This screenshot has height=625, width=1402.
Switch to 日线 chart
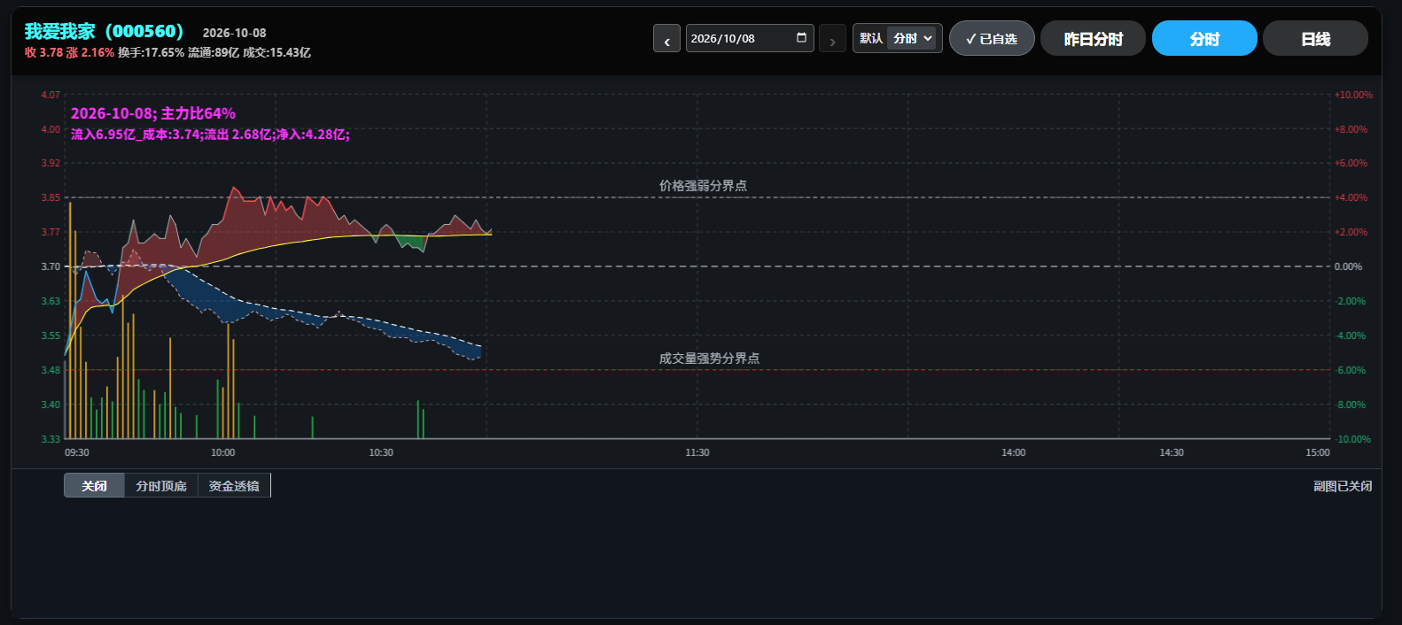pos(1315,39)
